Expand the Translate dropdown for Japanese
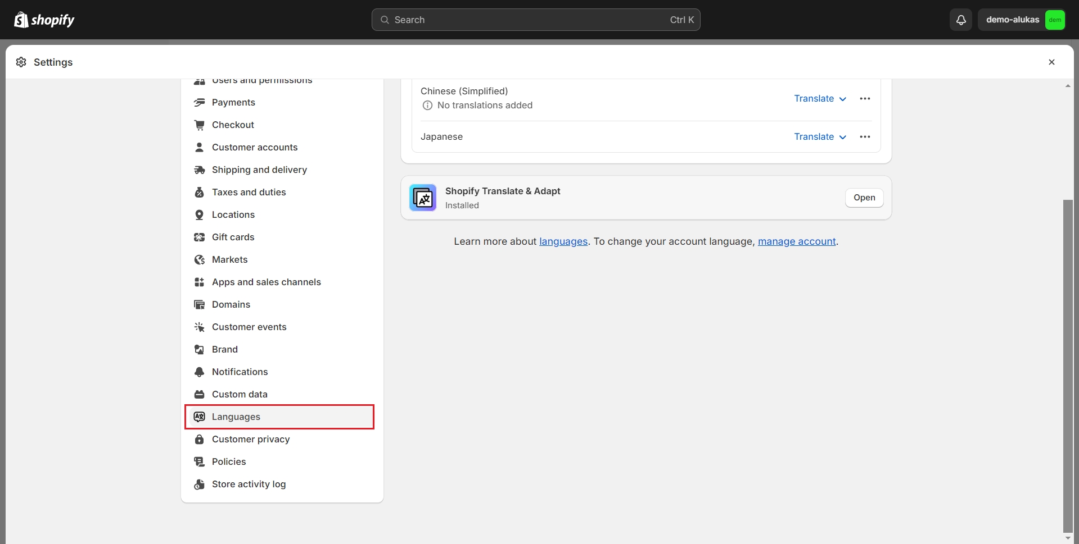Viewport: 1079px width, 544px height. 820,137
